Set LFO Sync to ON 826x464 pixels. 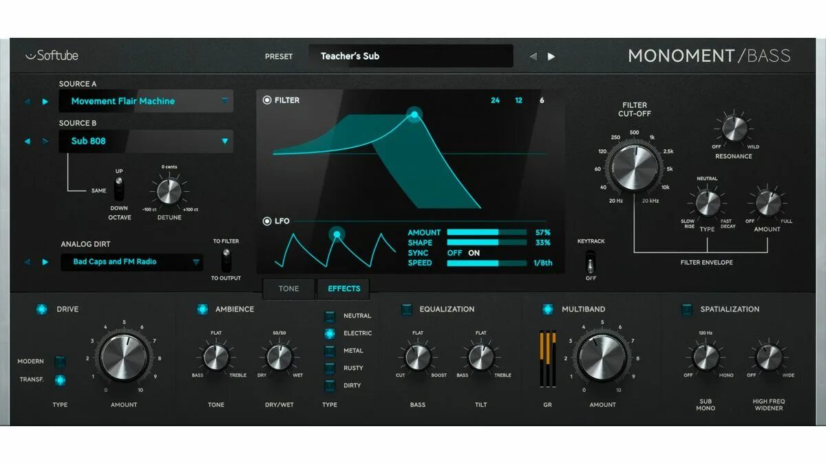(x=474, y=253)
